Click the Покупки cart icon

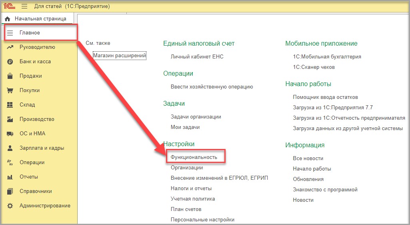10,90
